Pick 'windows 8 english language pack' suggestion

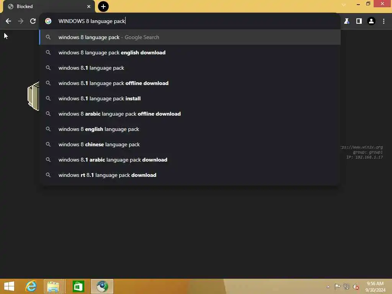190,129
